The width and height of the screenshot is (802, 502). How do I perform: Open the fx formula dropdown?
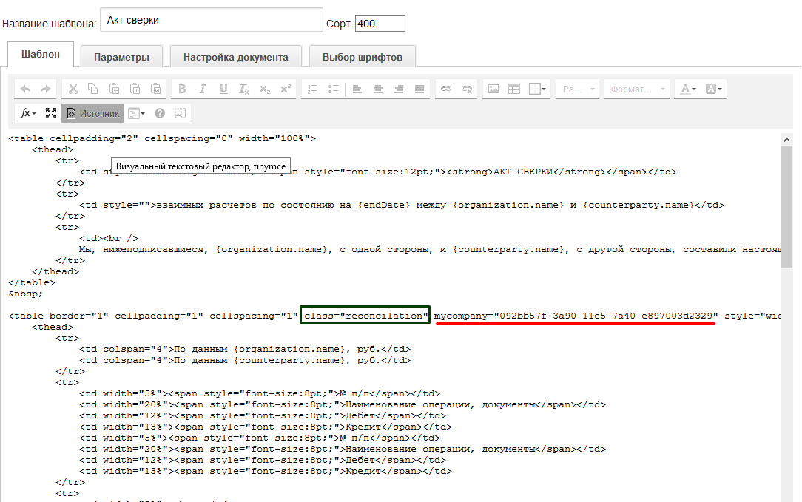point(28,113)
